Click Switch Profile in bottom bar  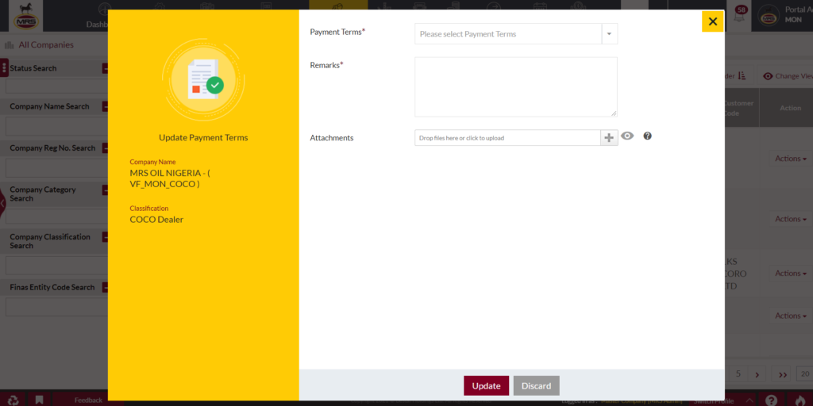714,400
